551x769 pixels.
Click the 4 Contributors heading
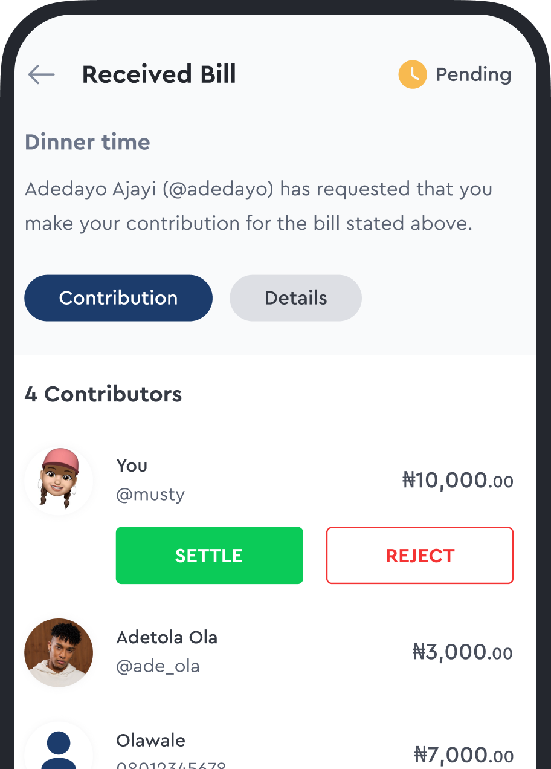(103, 394)
